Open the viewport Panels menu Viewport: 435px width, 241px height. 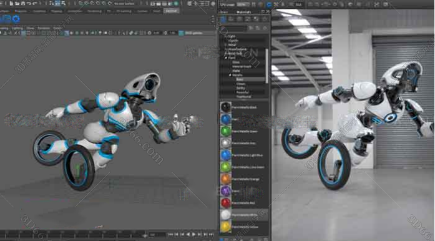(x=57, y=28)
